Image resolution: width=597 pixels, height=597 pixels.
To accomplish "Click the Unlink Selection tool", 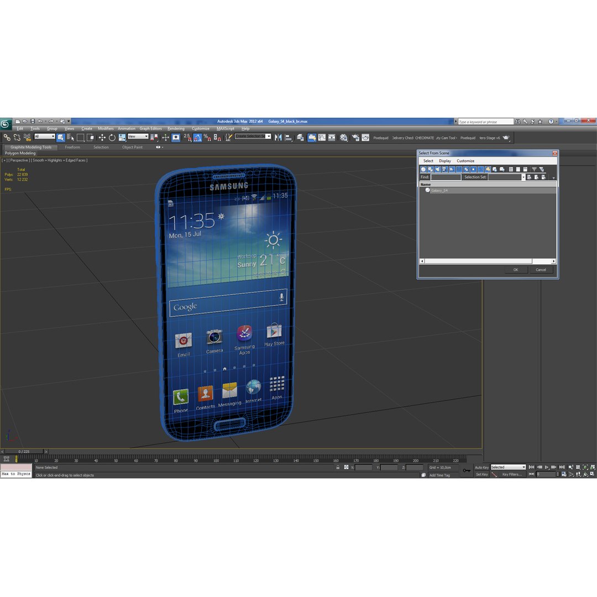I will [17, 138].
